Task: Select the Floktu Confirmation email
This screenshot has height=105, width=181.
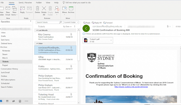Action: tap(55, 69)
